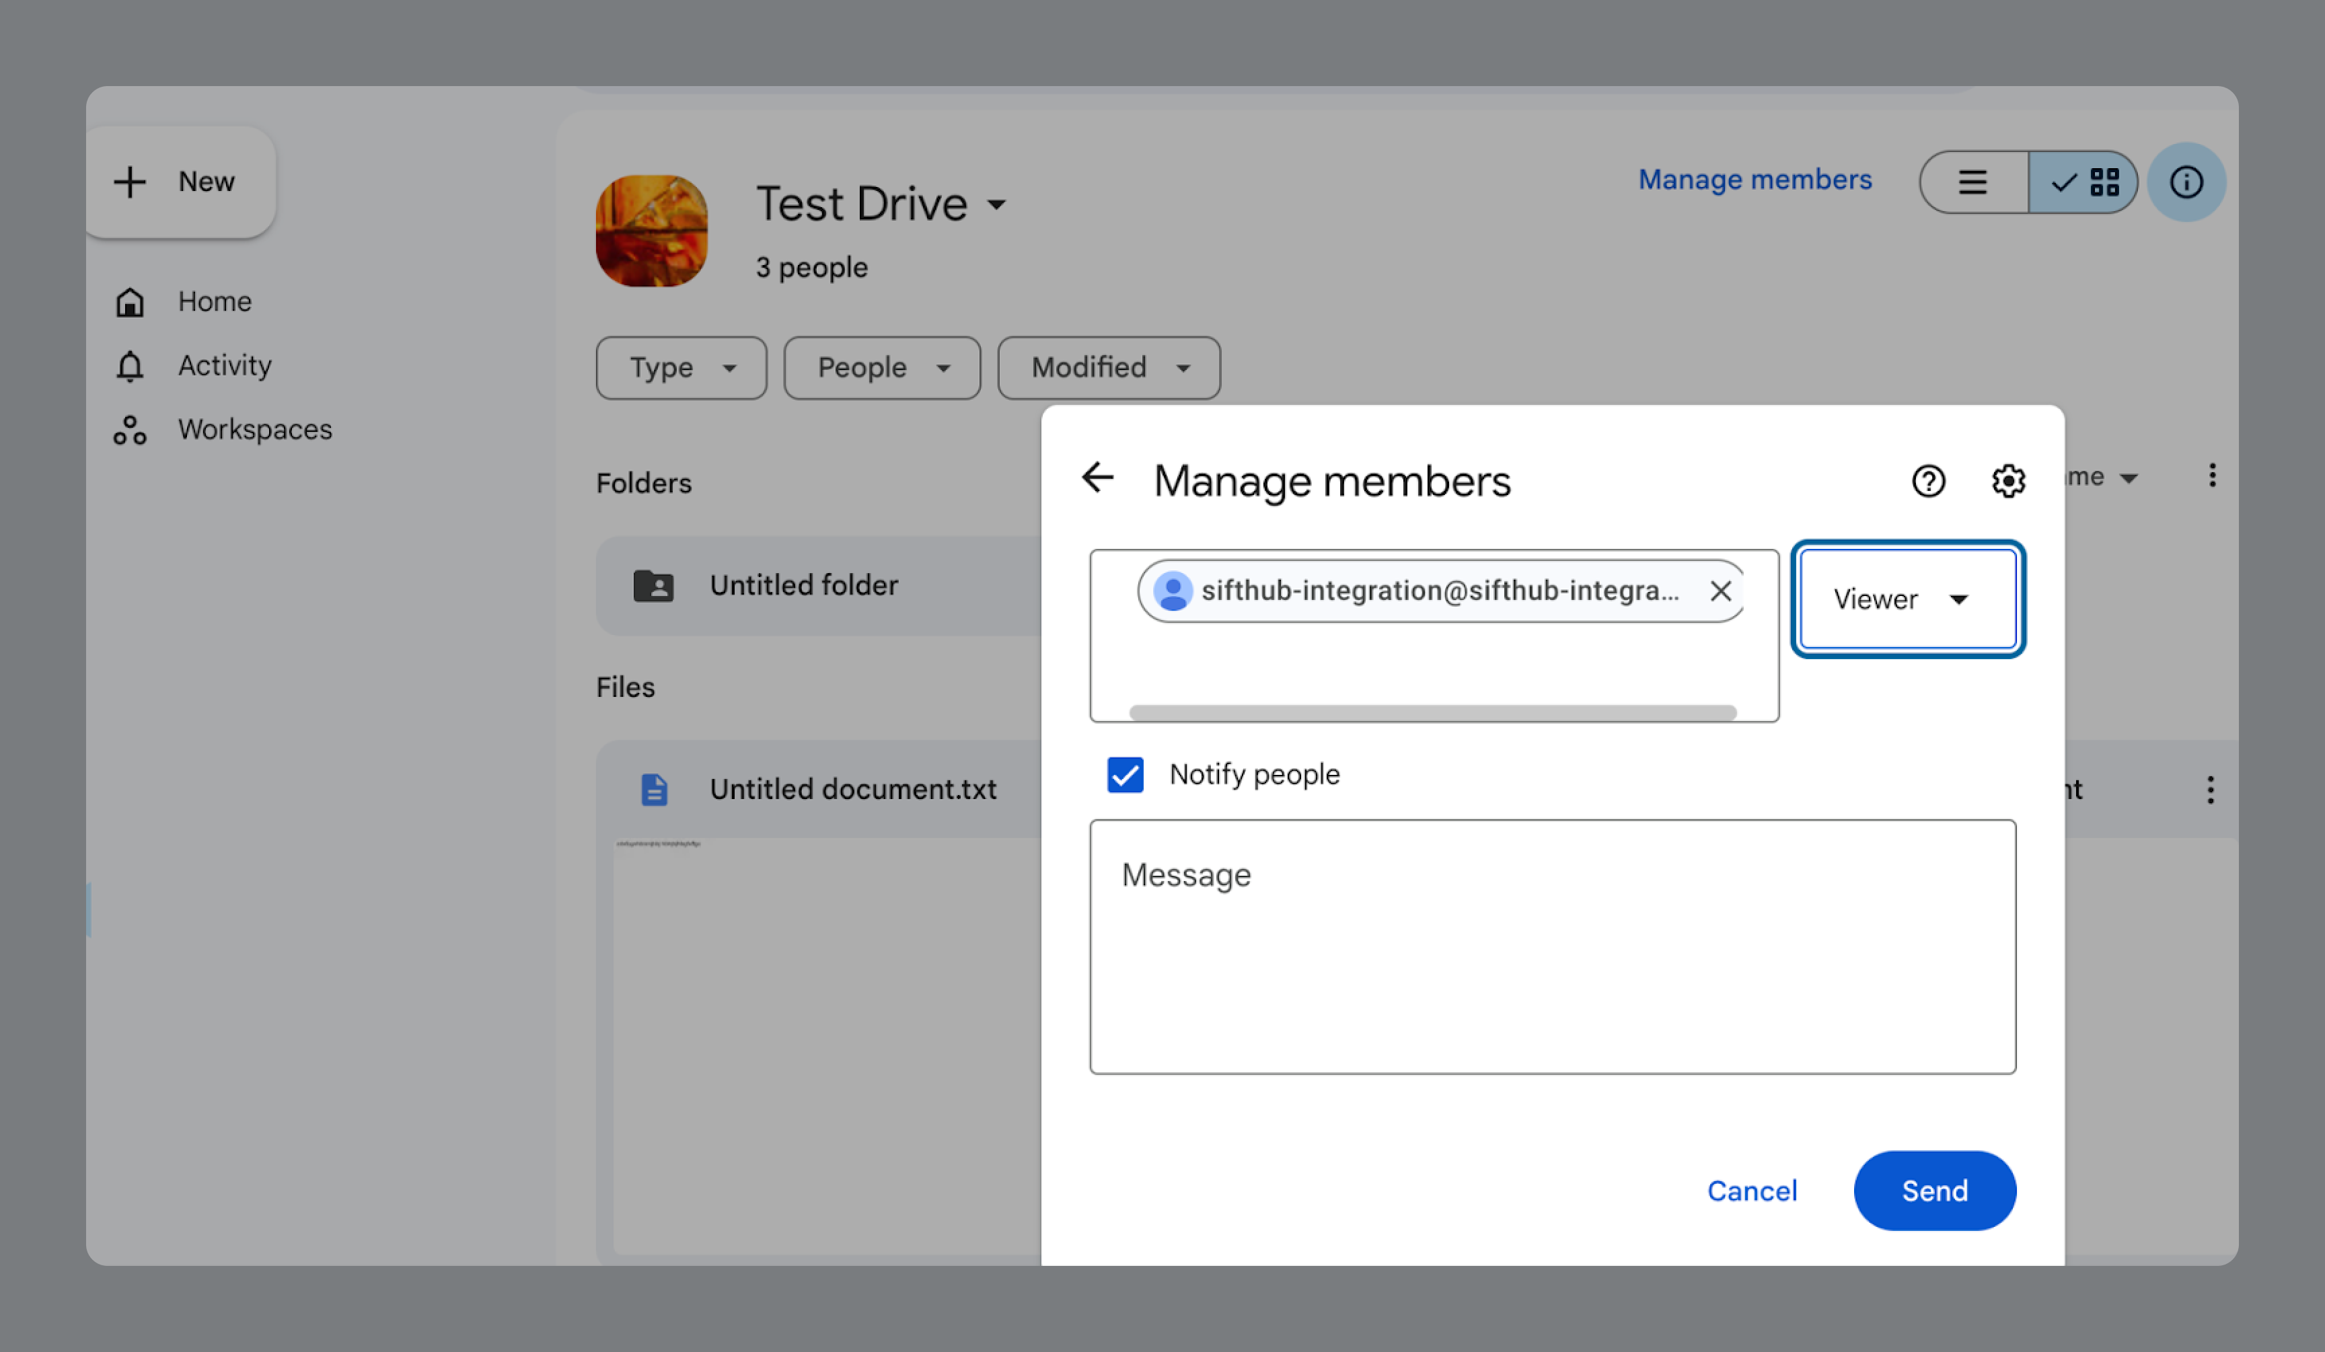2325x1352 pixels.
Task: Open Workspaces in sidebar
Action: [254, 430]
